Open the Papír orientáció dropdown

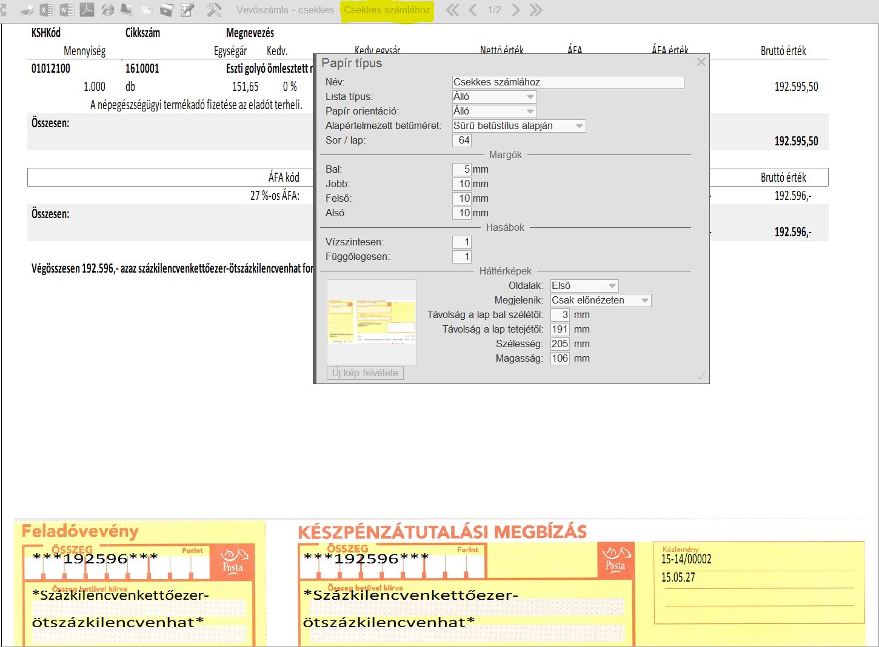pos(495,111)
